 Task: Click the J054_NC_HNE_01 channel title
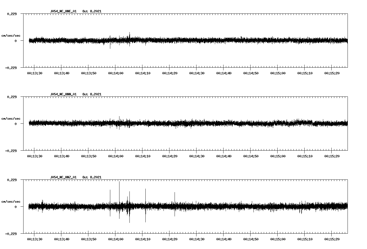coord(63,11)
